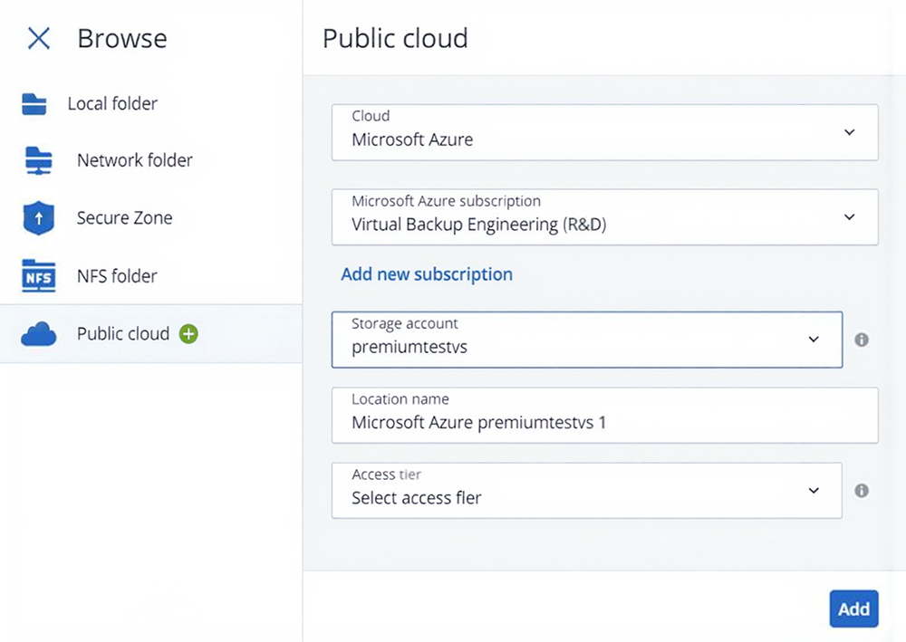This screenshot has width=906, height=642.
Task: Open the Storage account info tooltip
Action: [x=862, y=340]
